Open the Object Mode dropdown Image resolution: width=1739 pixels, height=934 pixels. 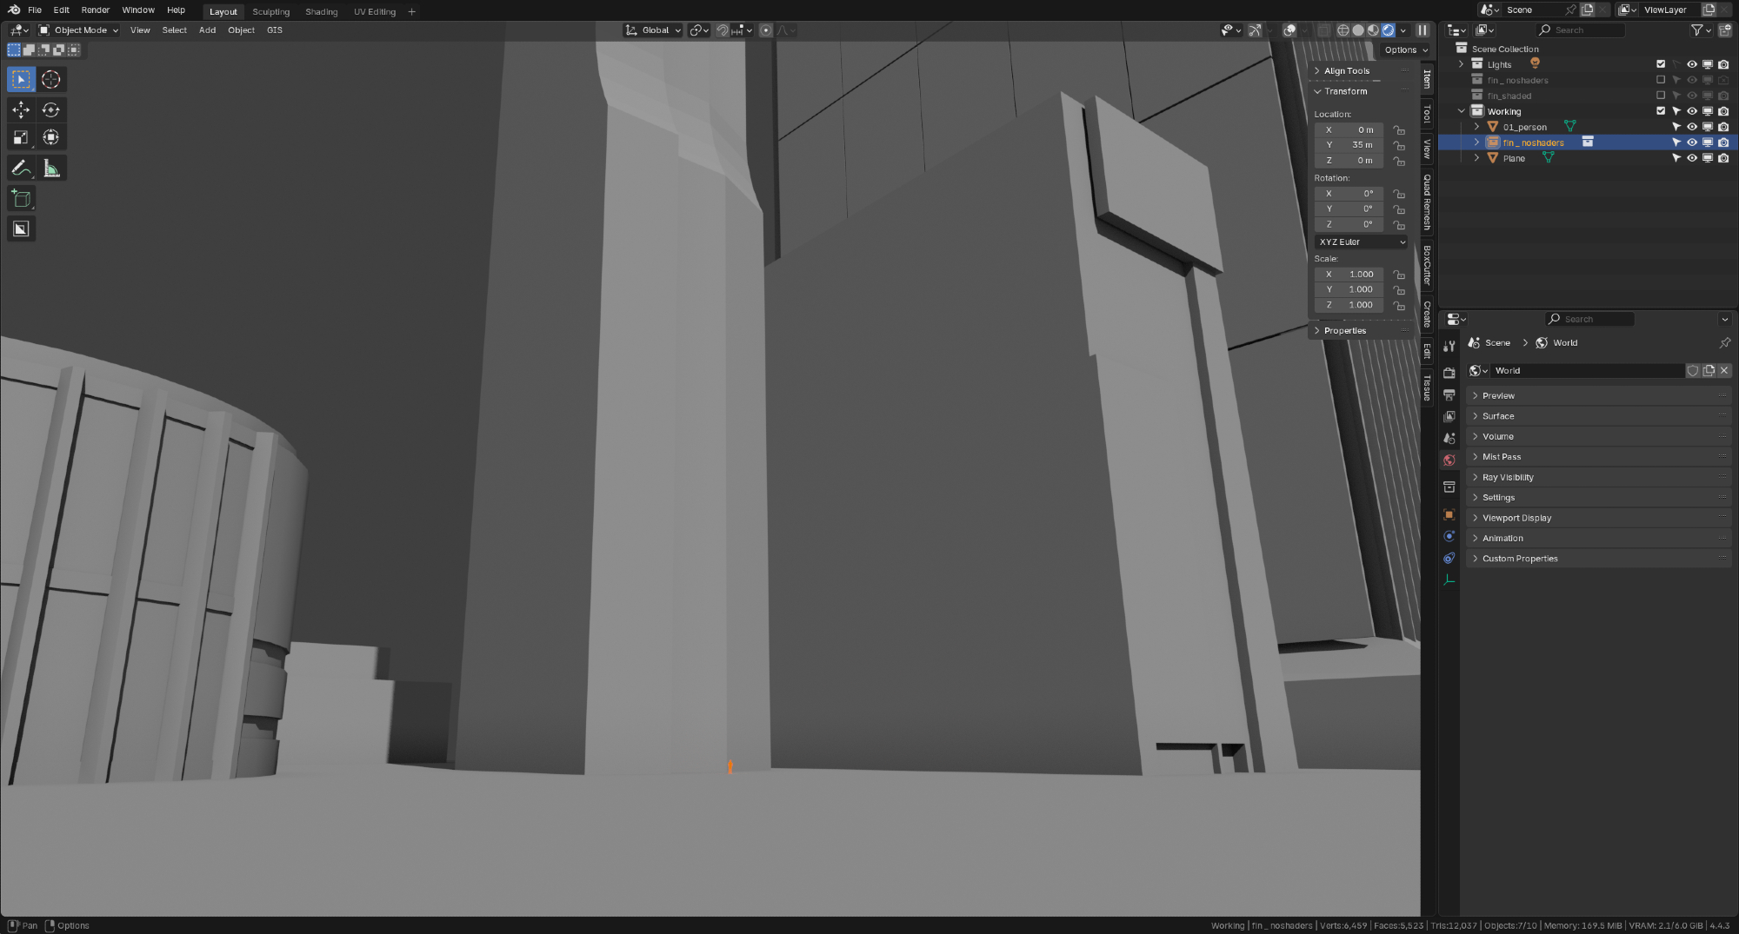(x=79, y=30)
